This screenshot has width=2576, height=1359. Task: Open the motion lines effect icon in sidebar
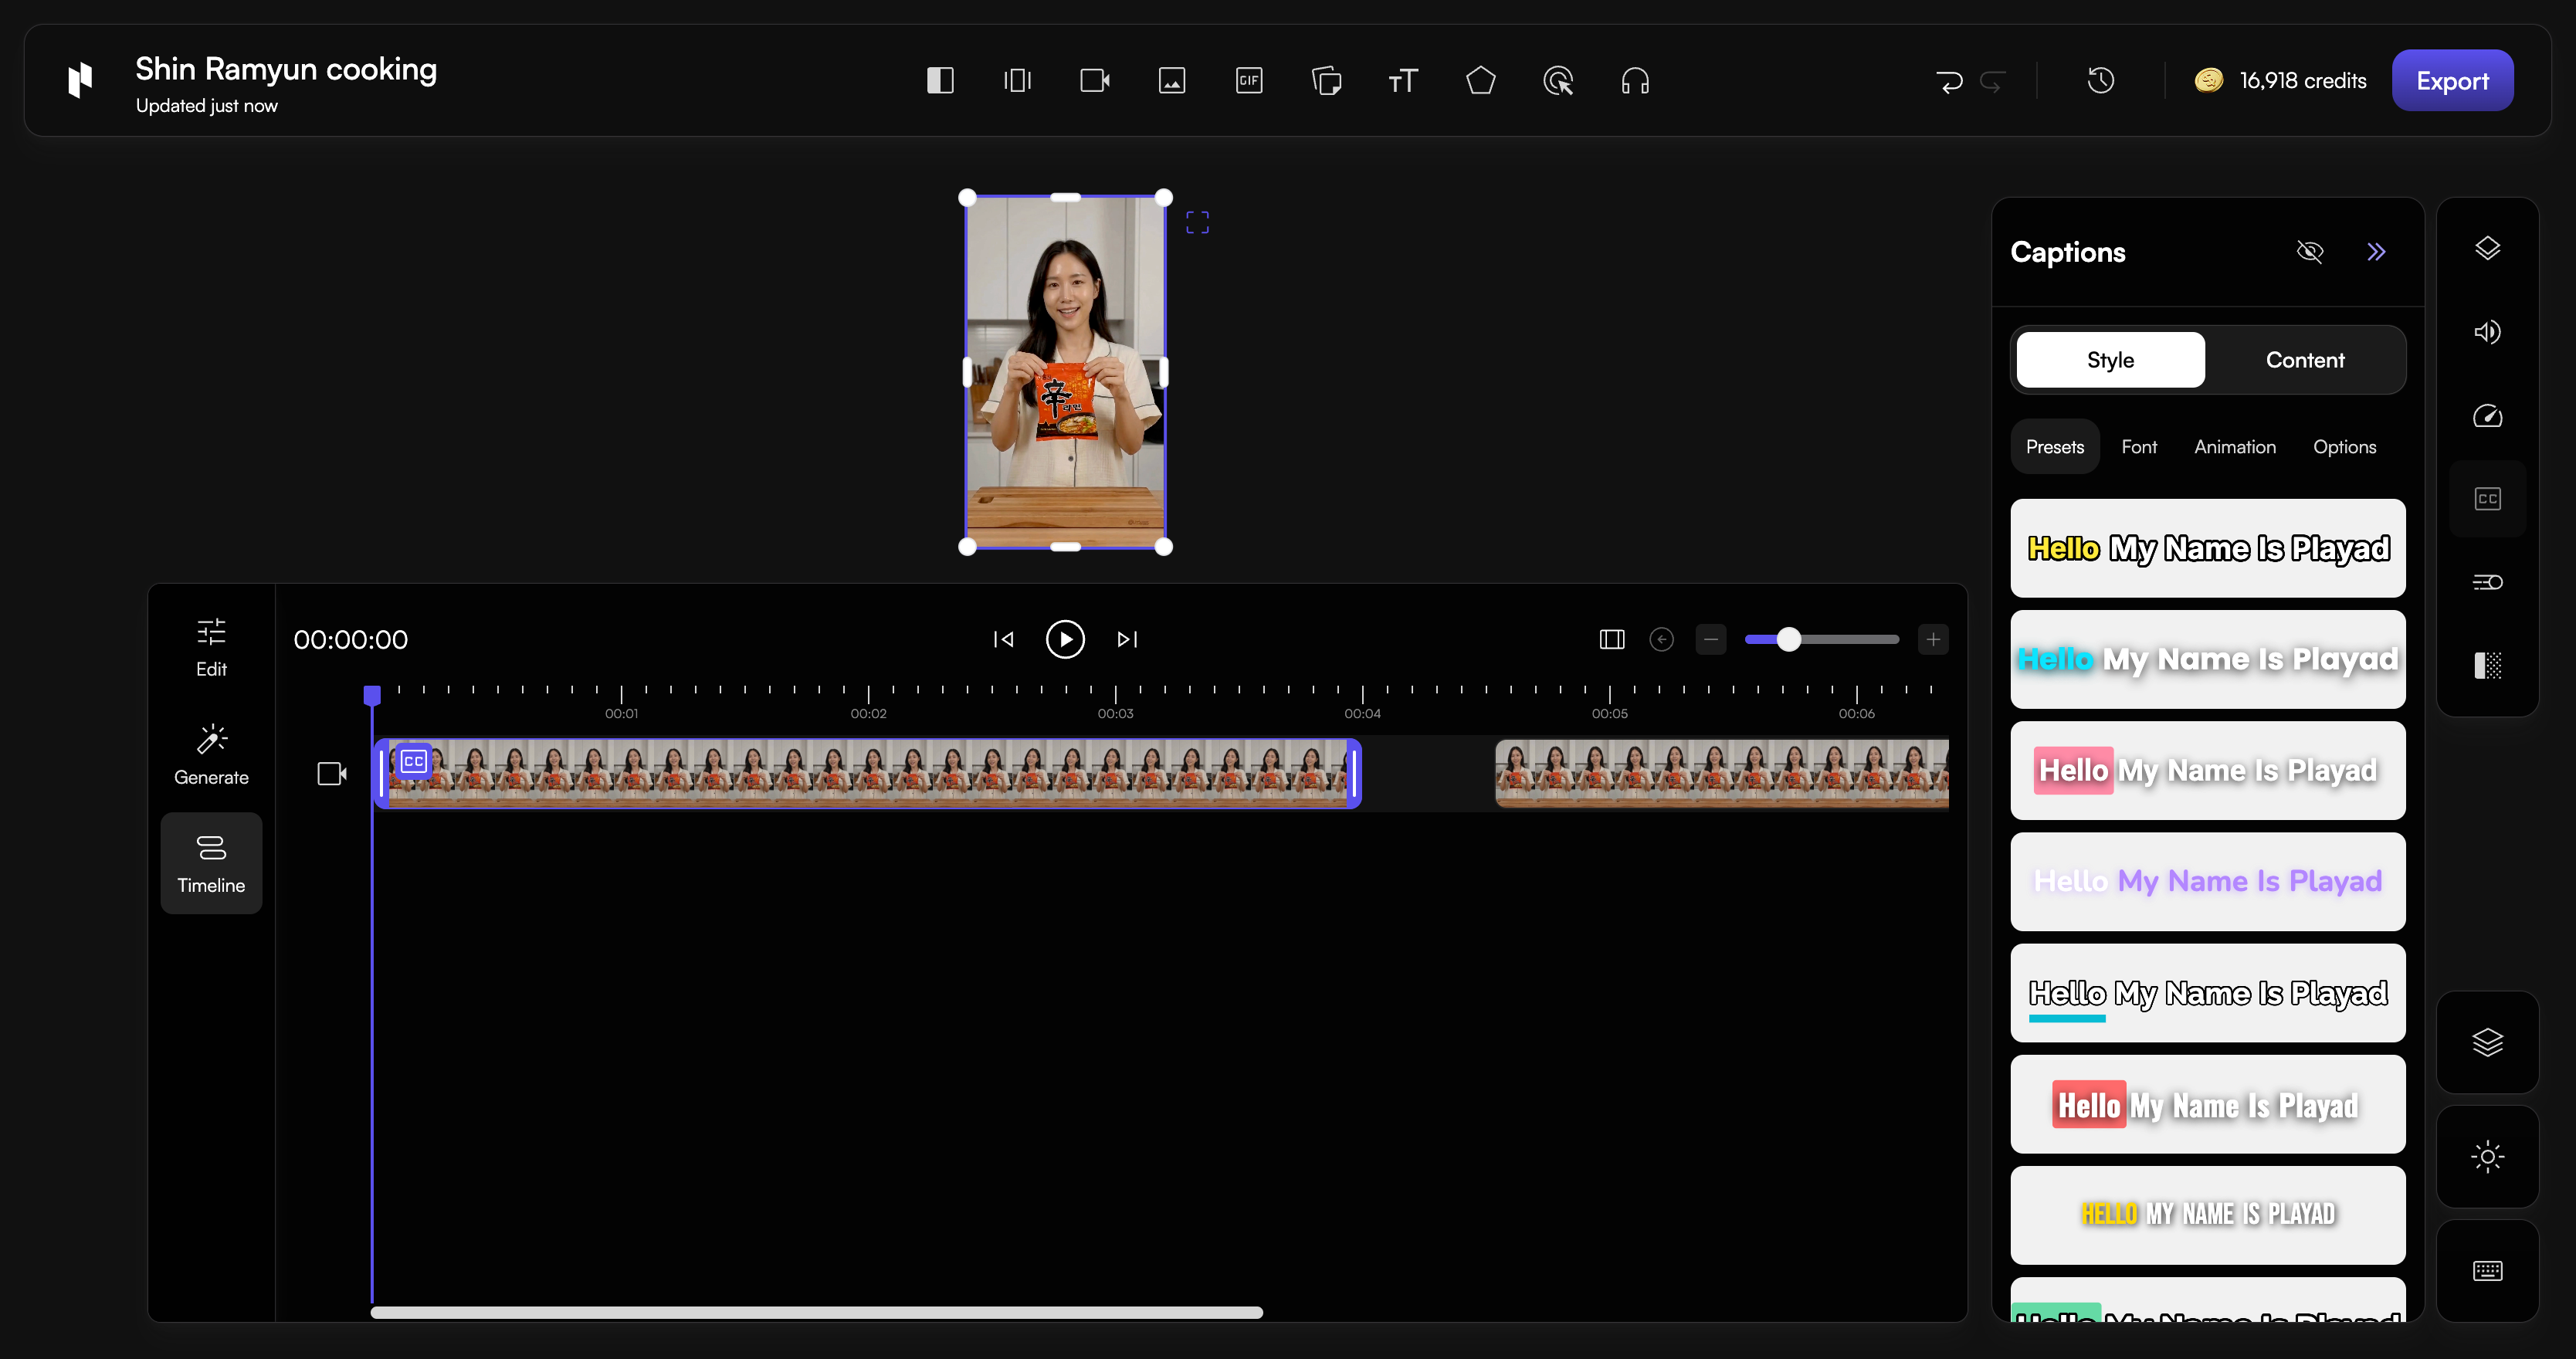(x=2487, y=582)
